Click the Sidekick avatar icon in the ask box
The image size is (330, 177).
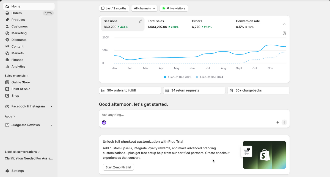coord(104,122)
